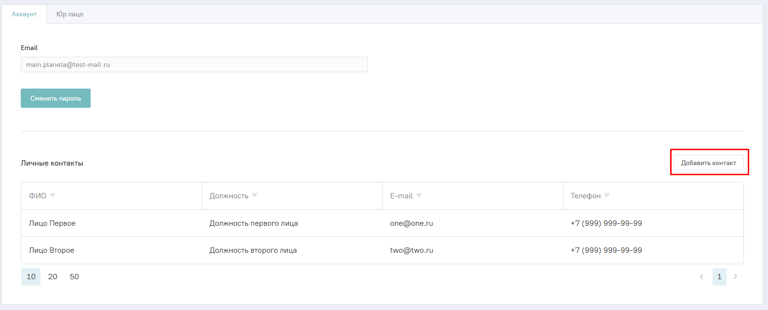The image size is (768, 310).
Task: Click the filter icon next to Должность
Action: [255, 195]
